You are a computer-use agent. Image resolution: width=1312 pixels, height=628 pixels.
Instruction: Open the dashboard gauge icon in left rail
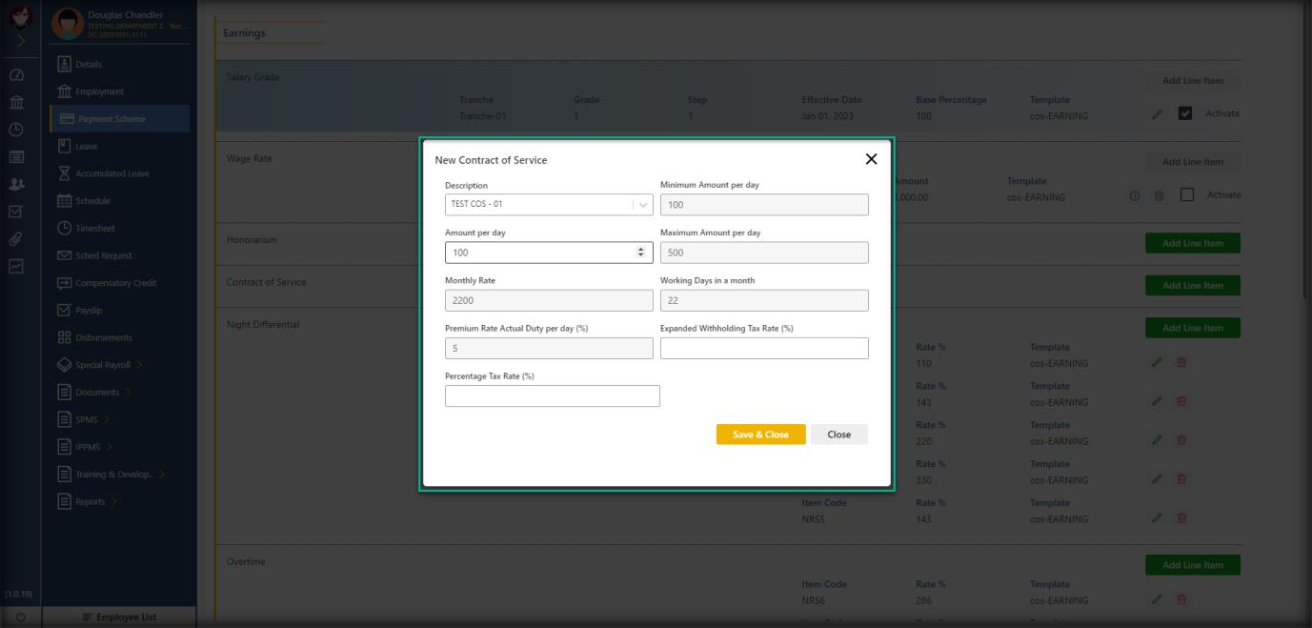tap(16, 75)
